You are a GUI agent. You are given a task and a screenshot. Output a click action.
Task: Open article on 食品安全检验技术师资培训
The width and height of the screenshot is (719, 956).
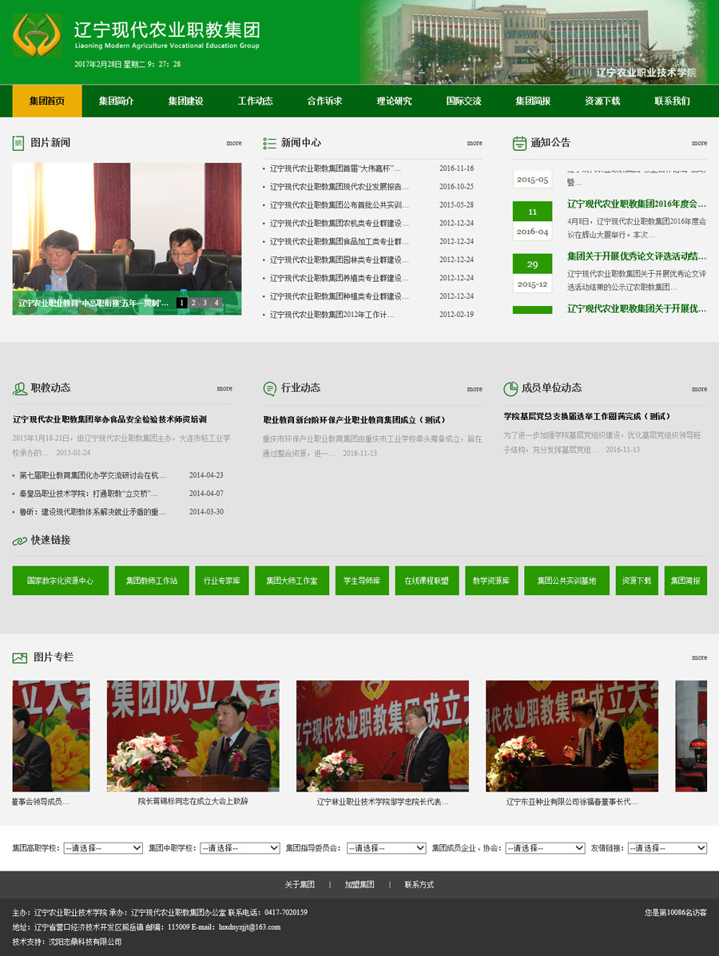click(x=109, y=419)
